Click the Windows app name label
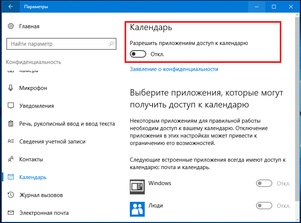 click(160, 183)
